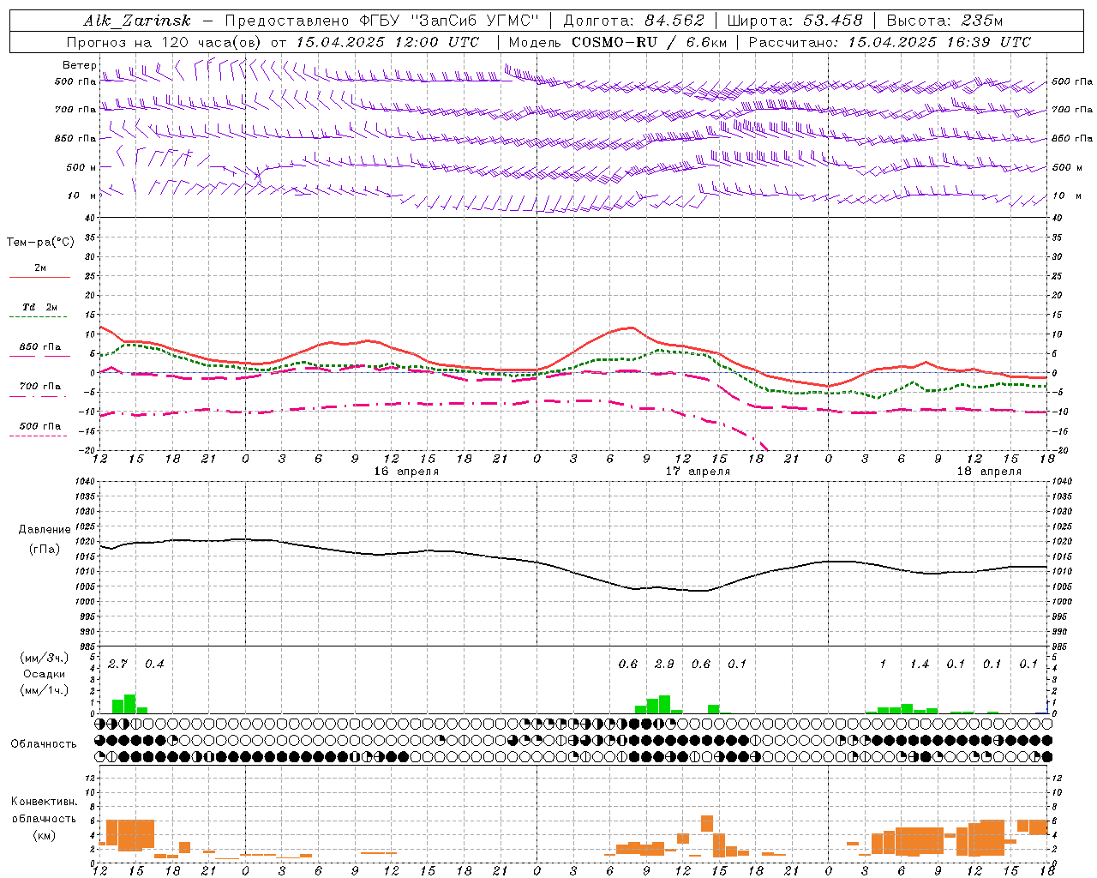Click the Облачность cloud cover label
The height and width of the screenshot is (878, 1097).
(44, 744)
